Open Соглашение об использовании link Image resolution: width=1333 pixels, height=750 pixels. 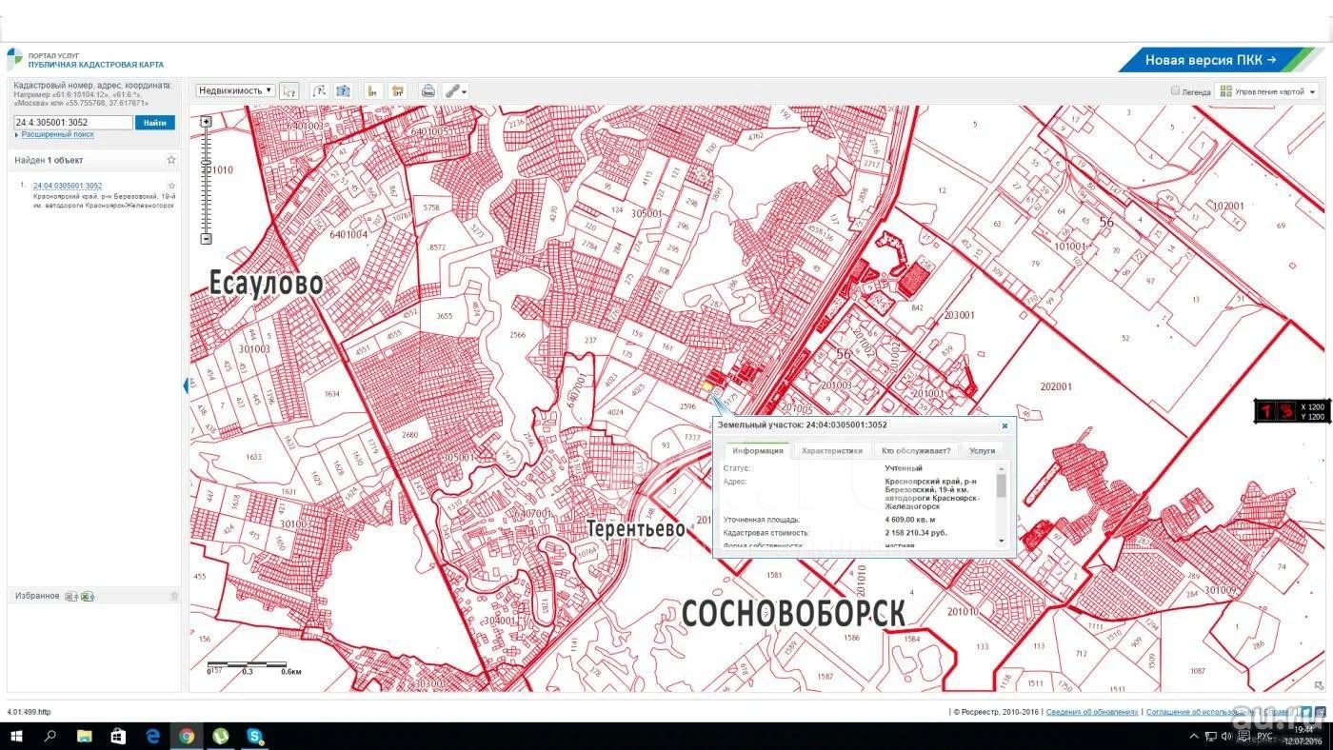(x=1199, y=712)
